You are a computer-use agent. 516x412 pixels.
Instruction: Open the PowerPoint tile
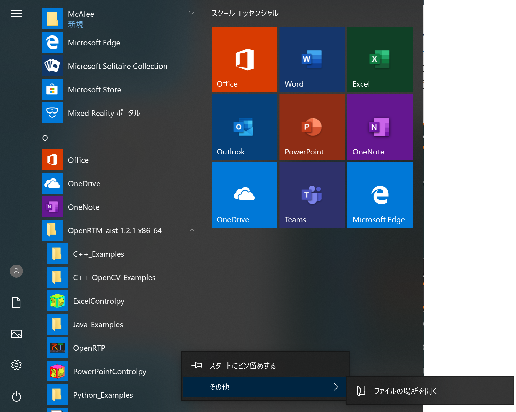pyautogui.click(x=312, y=127)
